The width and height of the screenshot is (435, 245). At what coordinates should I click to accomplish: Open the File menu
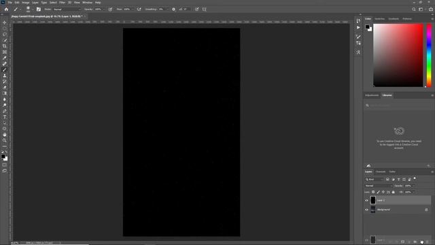coord(10,3)
